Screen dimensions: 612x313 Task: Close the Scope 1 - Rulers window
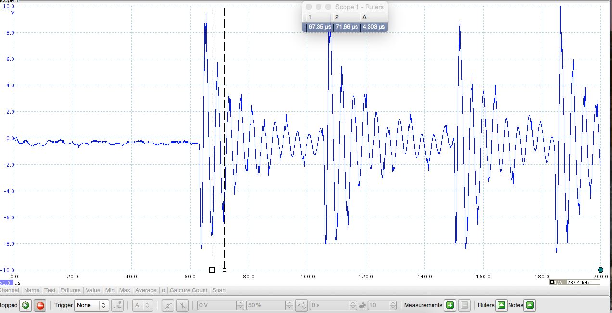309,7
